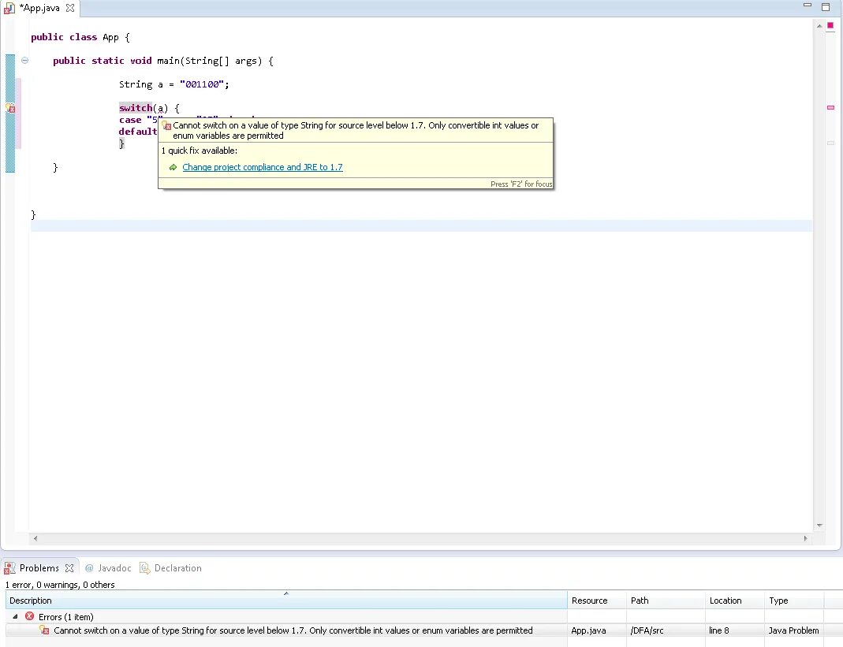Sort problems by Location column
This screenshot has width=843, height=647.
[x=734, y=601]
